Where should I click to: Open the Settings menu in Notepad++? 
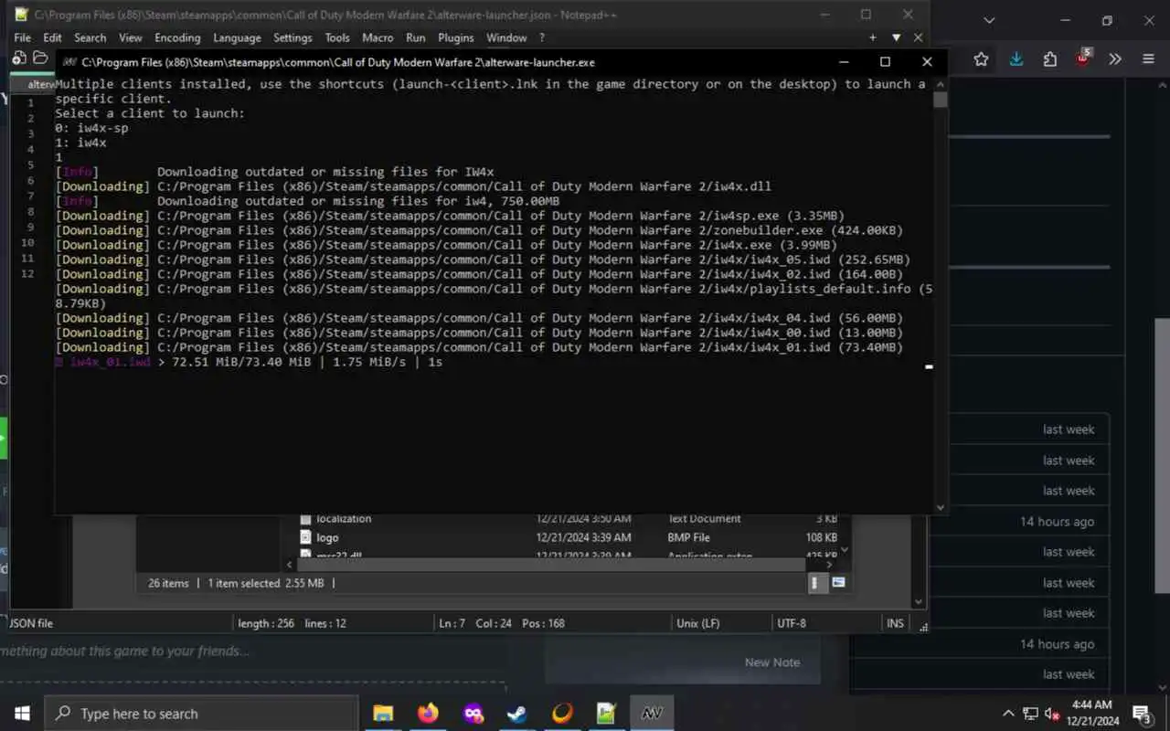click(x=292, y=37)
